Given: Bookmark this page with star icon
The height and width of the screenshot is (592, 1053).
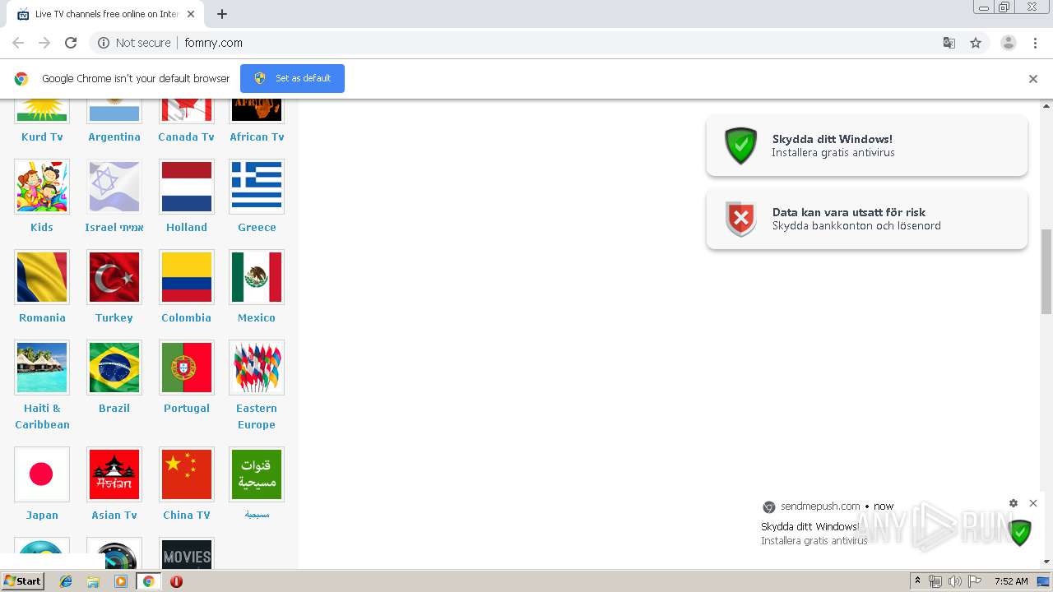Looking at the screenshot, I should pos(976,43).
